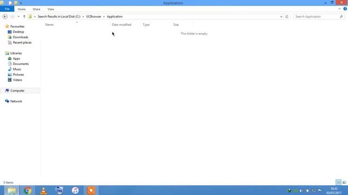The width and height of the screenshot is (348, 195).
Task: Open Pictures library
Action: coord(18,75)
